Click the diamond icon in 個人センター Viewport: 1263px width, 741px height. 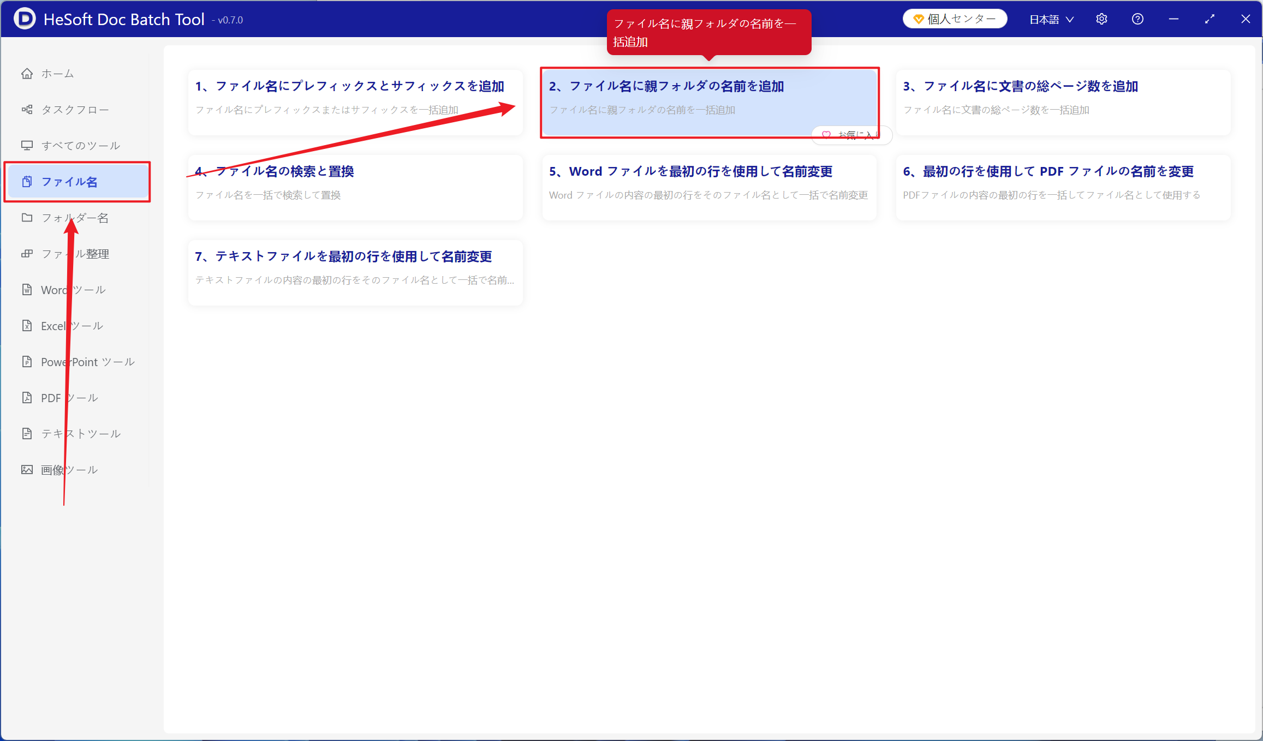point(919,19)
